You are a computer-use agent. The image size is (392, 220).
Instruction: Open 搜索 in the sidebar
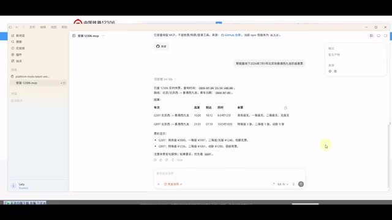(x=17, y=42)
